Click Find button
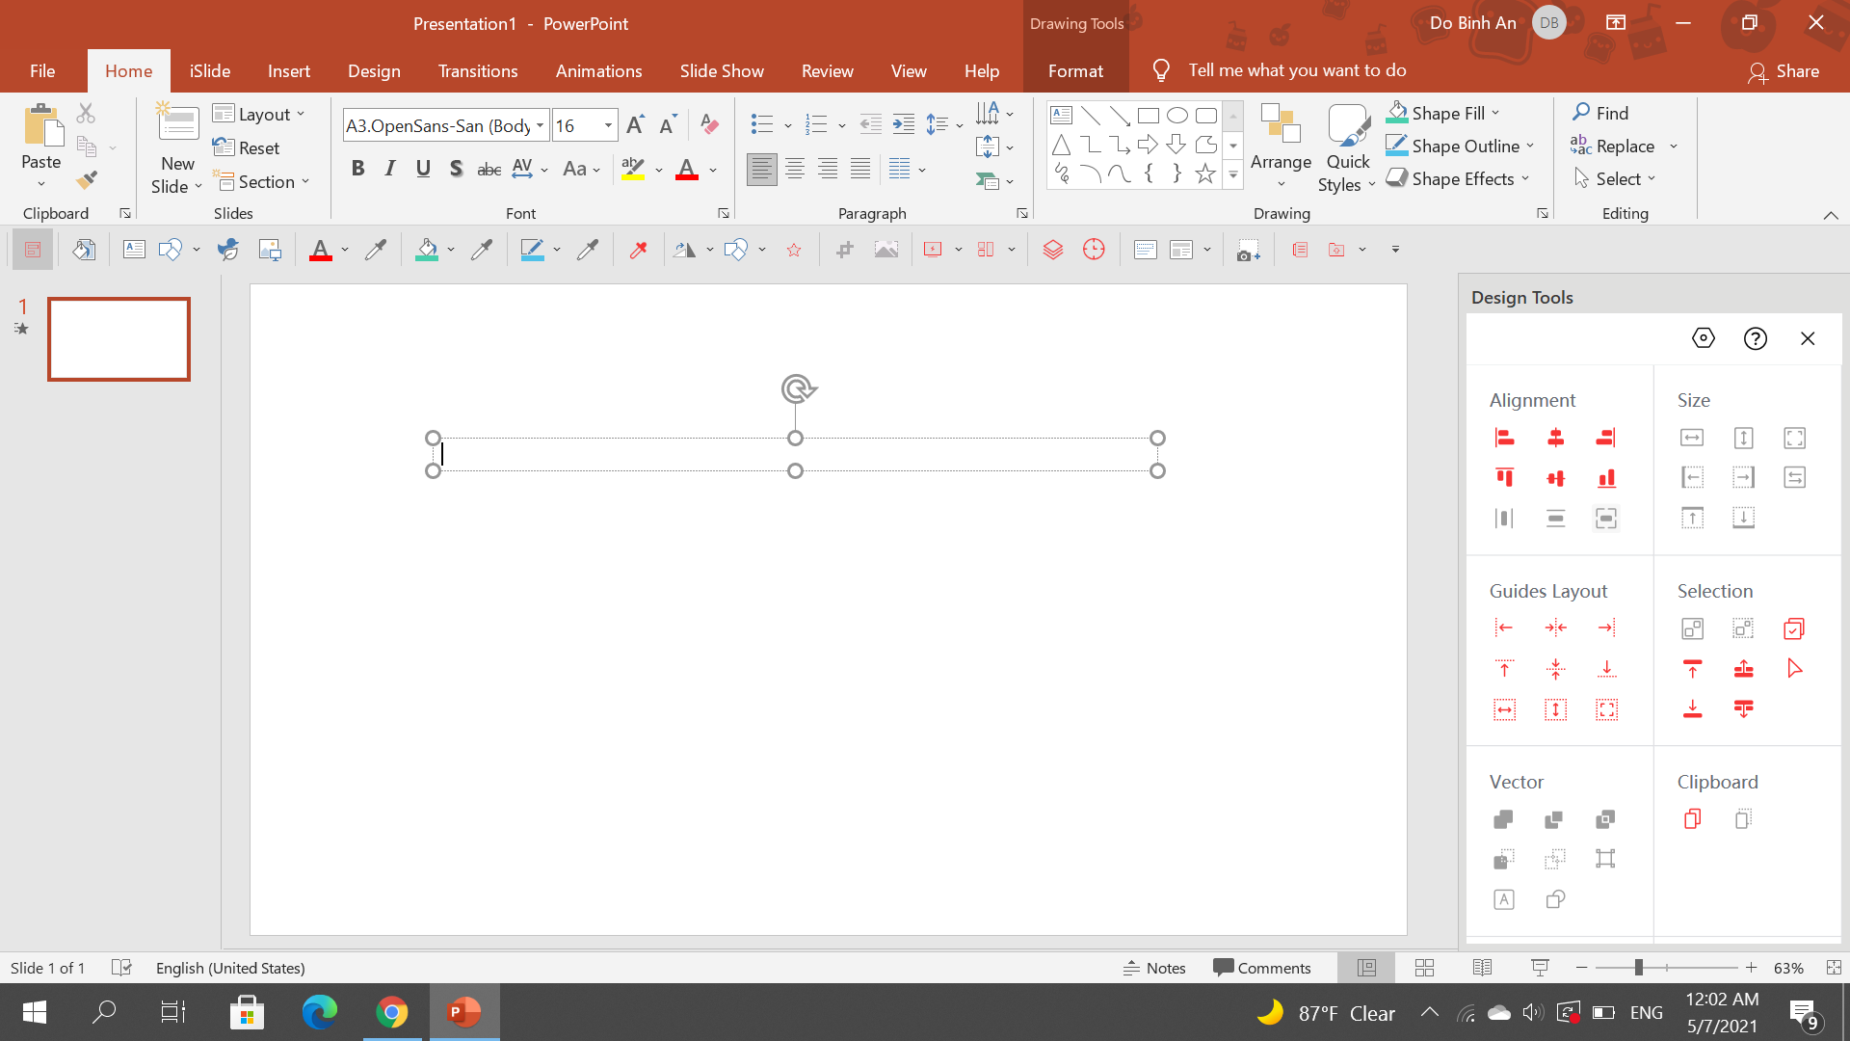 (1600, 113)
